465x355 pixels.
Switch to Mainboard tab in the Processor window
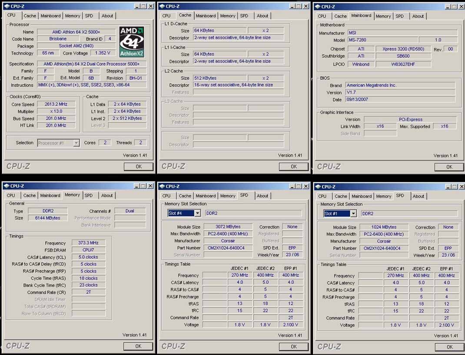(x=50, y=16)
